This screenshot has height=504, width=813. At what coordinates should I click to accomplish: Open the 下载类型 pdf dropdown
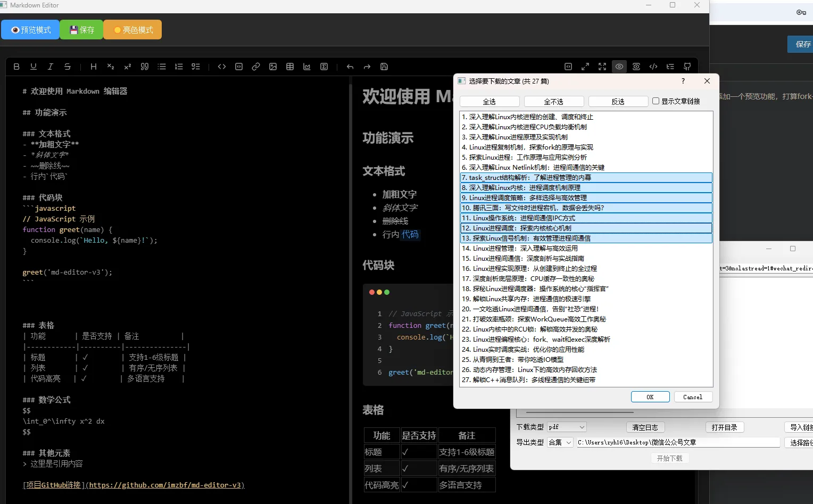(x=567, y=427)
